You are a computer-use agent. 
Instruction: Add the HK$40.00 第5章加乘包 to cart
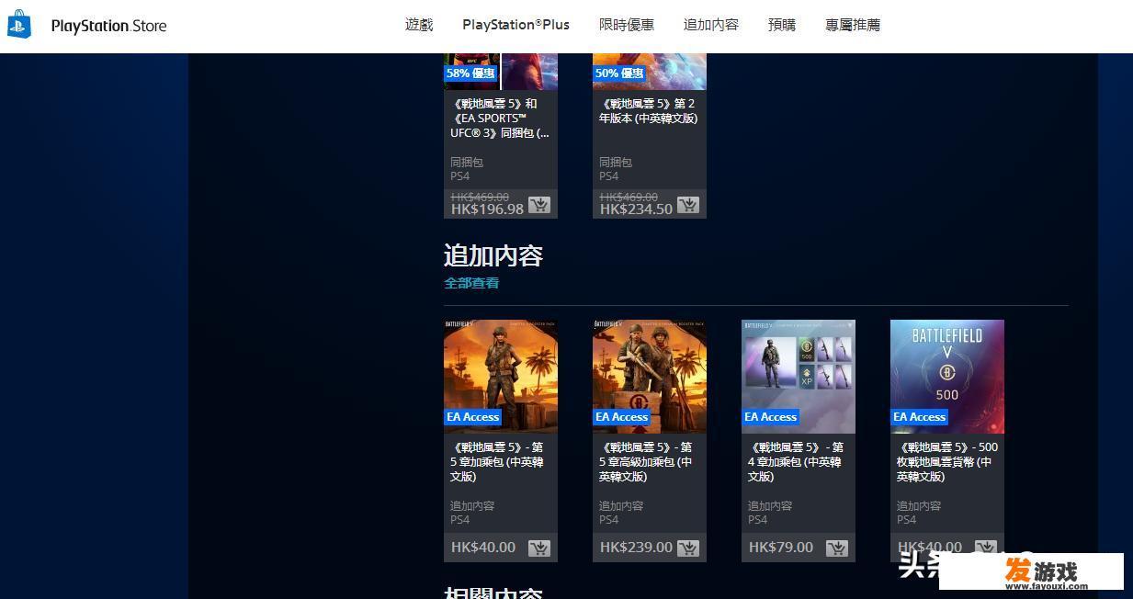coord(539,548)
